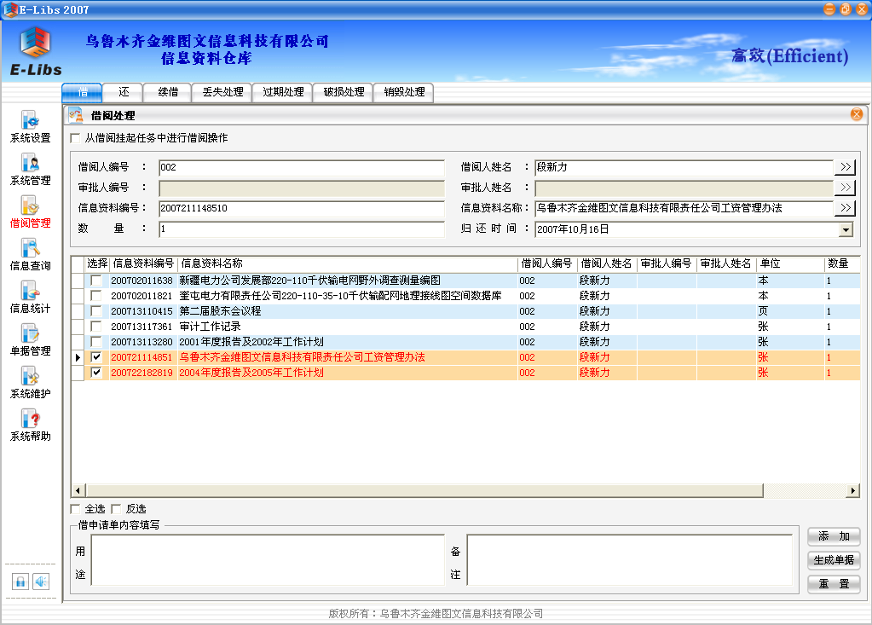Click the horizontal scrollbar thumb of the table
Image resolution: width=872 pixels, height=625 pixels.
coord(424,490)
